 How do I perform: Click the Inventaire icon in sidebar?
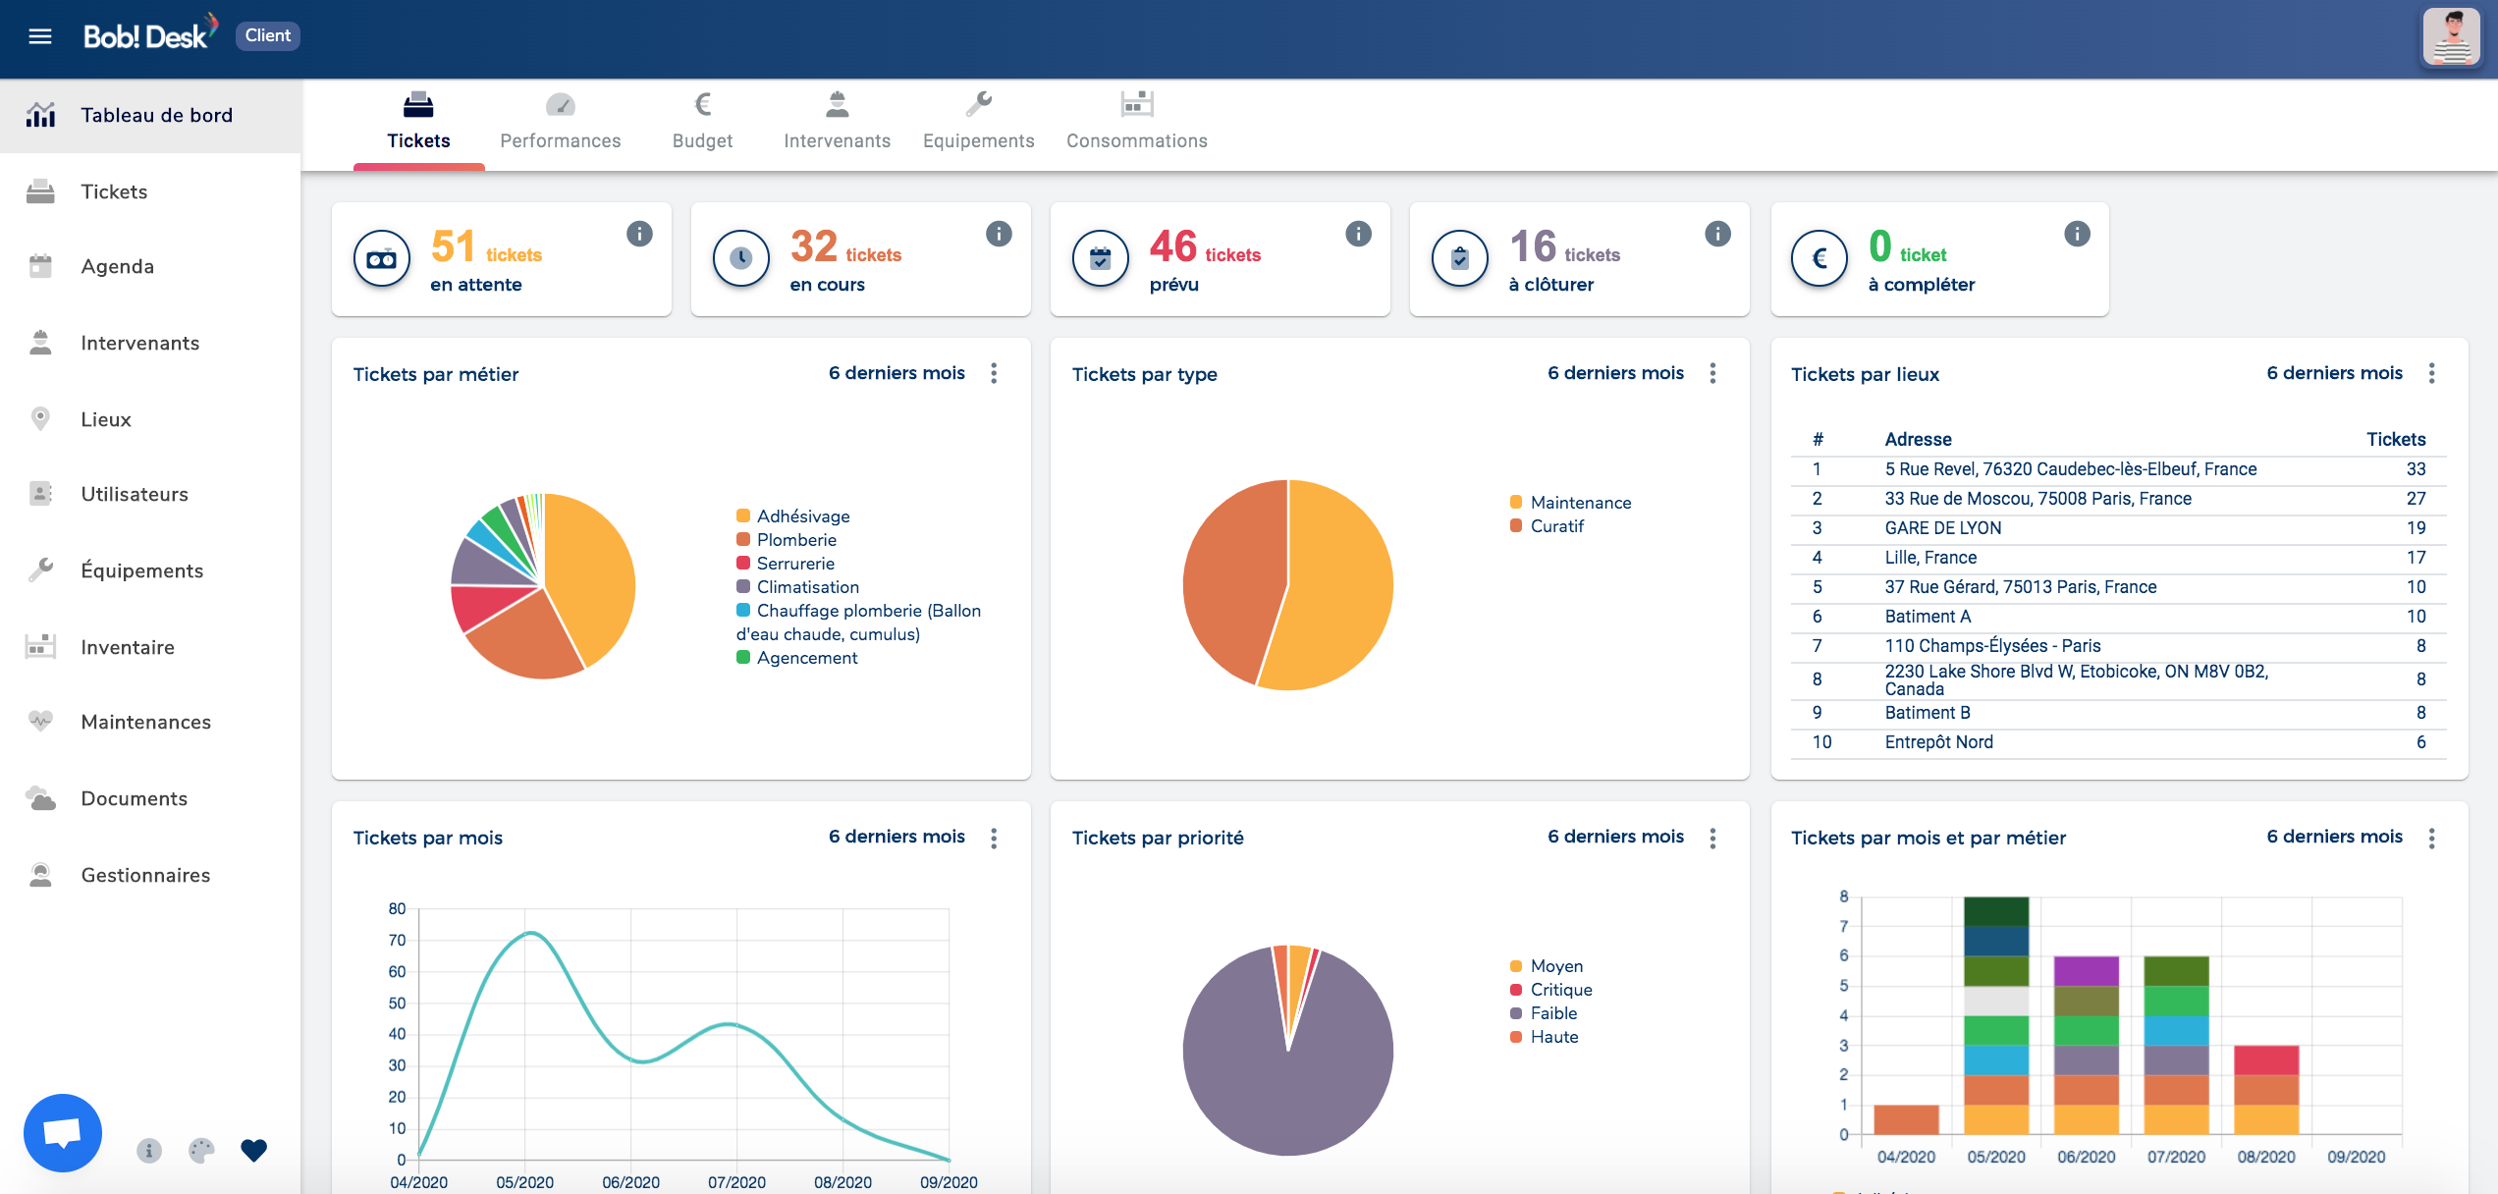pos(40,647)
